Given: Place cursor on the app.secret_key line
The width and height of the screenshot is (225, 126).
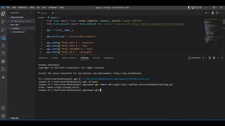Looking at the screenshot, I should click(x=71, y=36).
